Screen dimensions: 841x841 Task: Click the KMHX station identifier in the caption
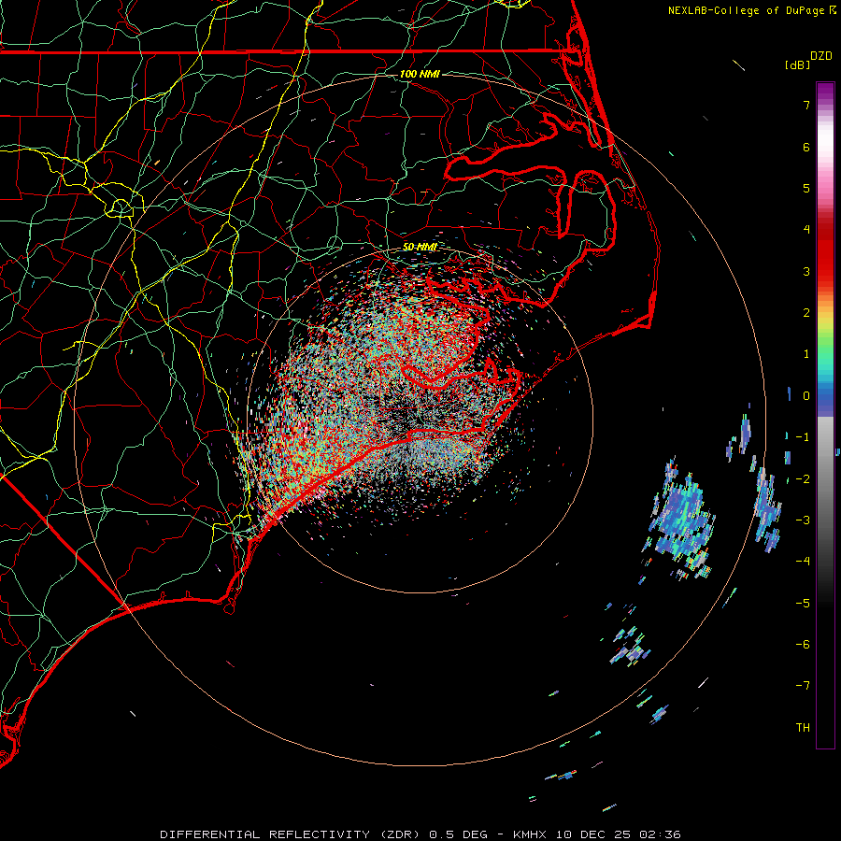click(530, 834)
